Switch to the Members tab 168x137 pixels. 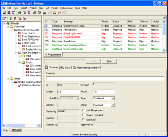click(16, 130)
